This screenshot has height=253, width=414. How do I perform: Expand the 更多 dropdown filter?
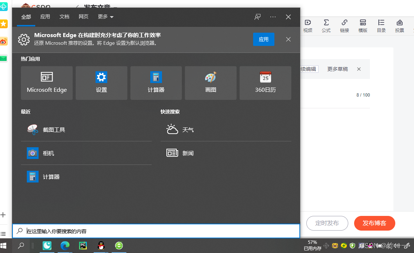(105, 17)
